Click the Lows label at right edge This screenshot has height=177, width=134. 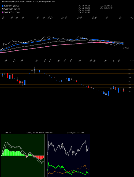132,61
